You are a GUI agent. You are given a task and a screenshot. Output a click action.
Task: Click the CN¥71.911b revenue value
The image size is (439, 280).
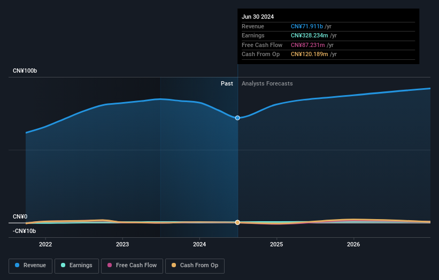307,26
